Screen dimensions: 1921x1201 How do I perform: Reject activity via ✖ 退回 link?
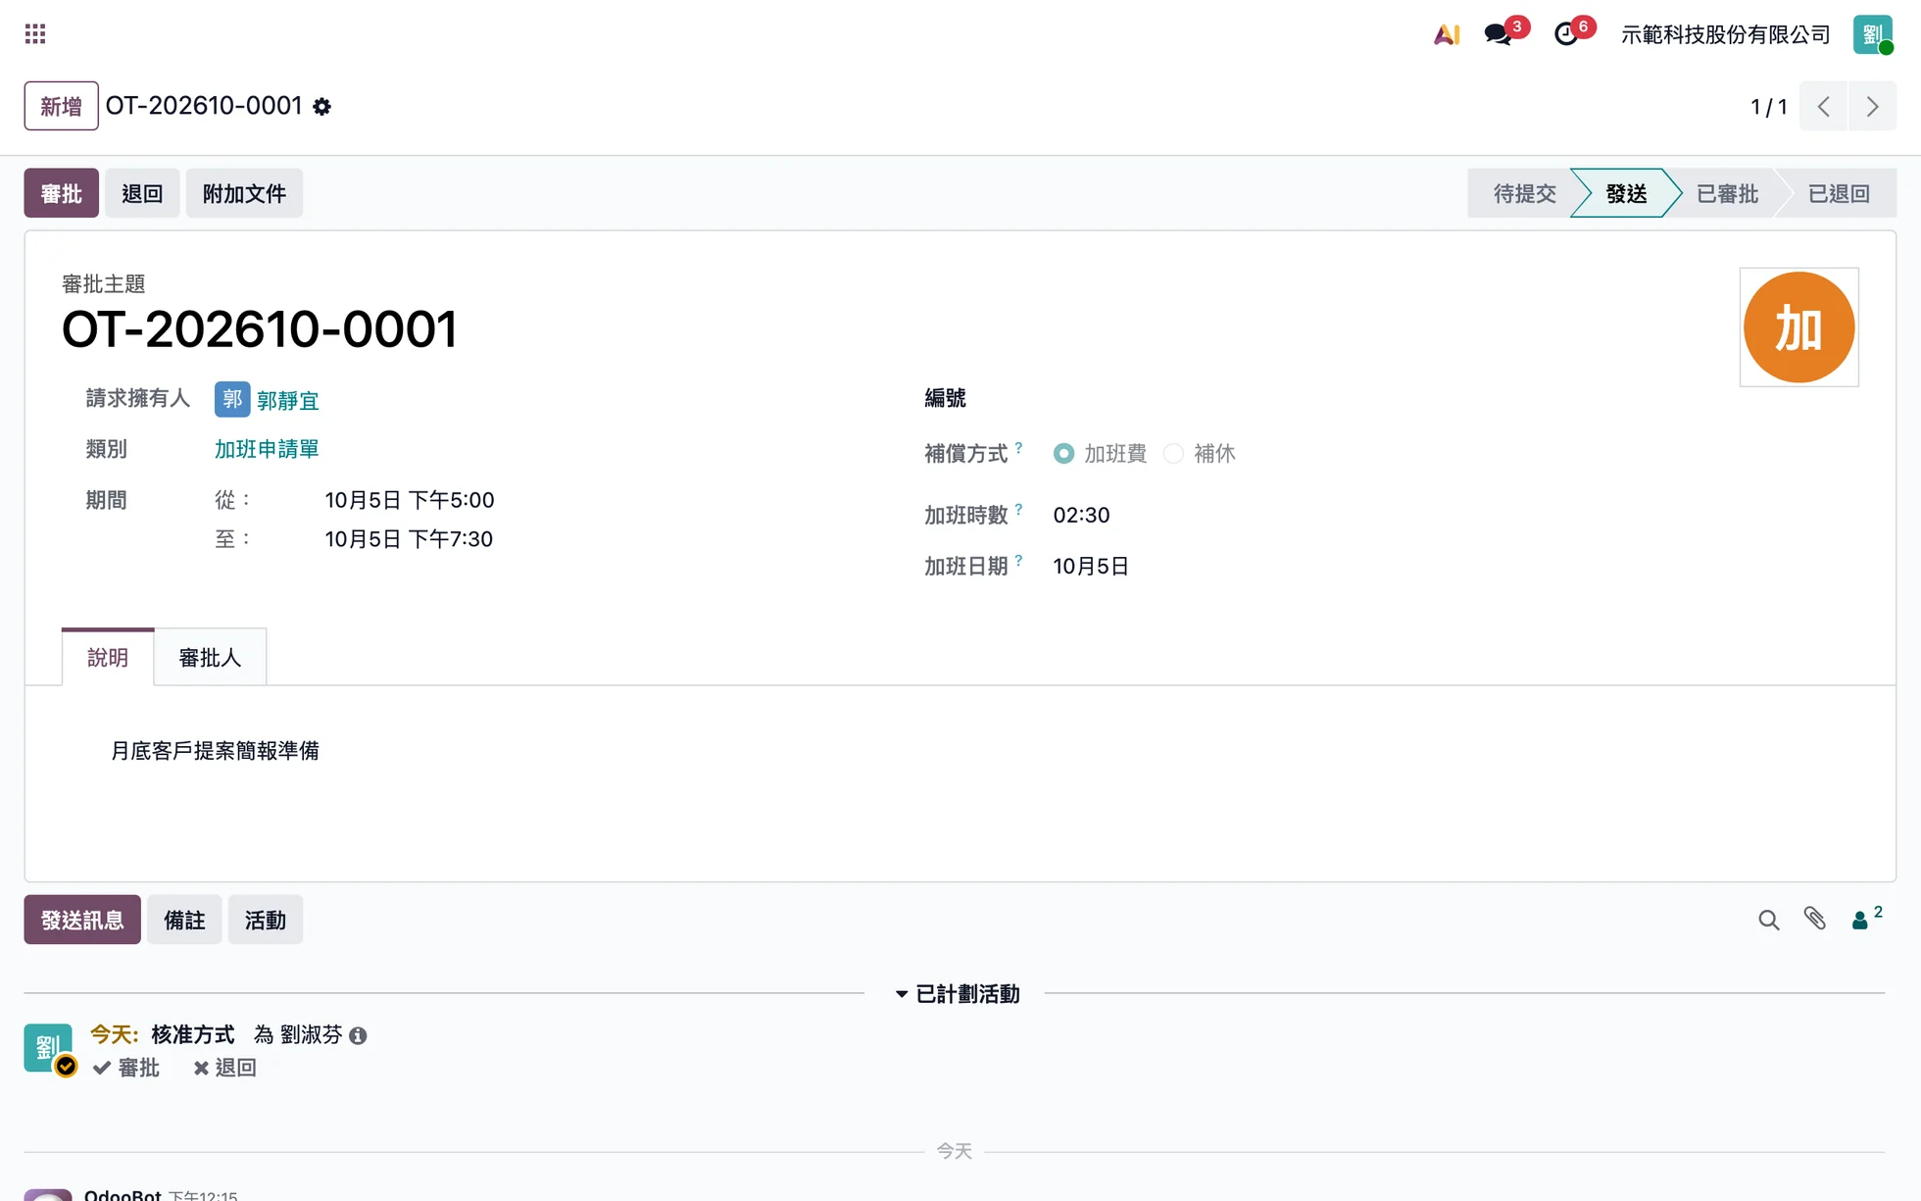coord(224,1068)
